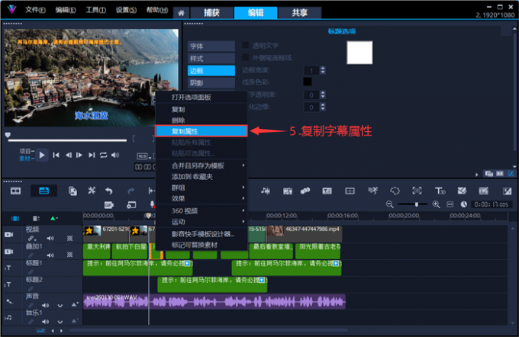Click the project duration clock icon
The height and width of the screenshot is (337, 519).
click(x=464, y=204)
